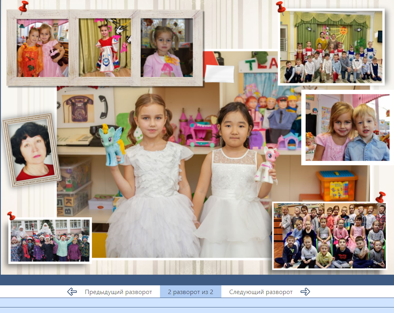Go to Предыдущий разворот
Viewport: 394px width, 313px height.
[118, 292]
